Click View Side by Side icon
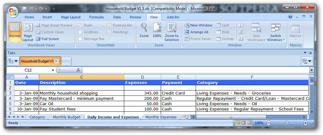This screenshot has width=323, height=135. tap(241, 25)
